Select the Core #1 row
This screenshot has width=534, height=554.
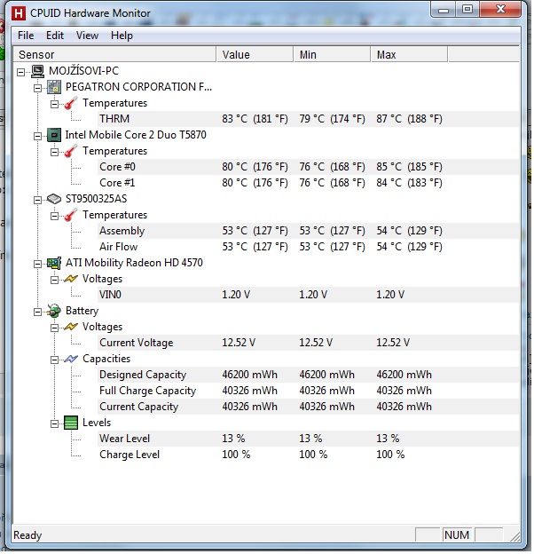coord(308,183)
